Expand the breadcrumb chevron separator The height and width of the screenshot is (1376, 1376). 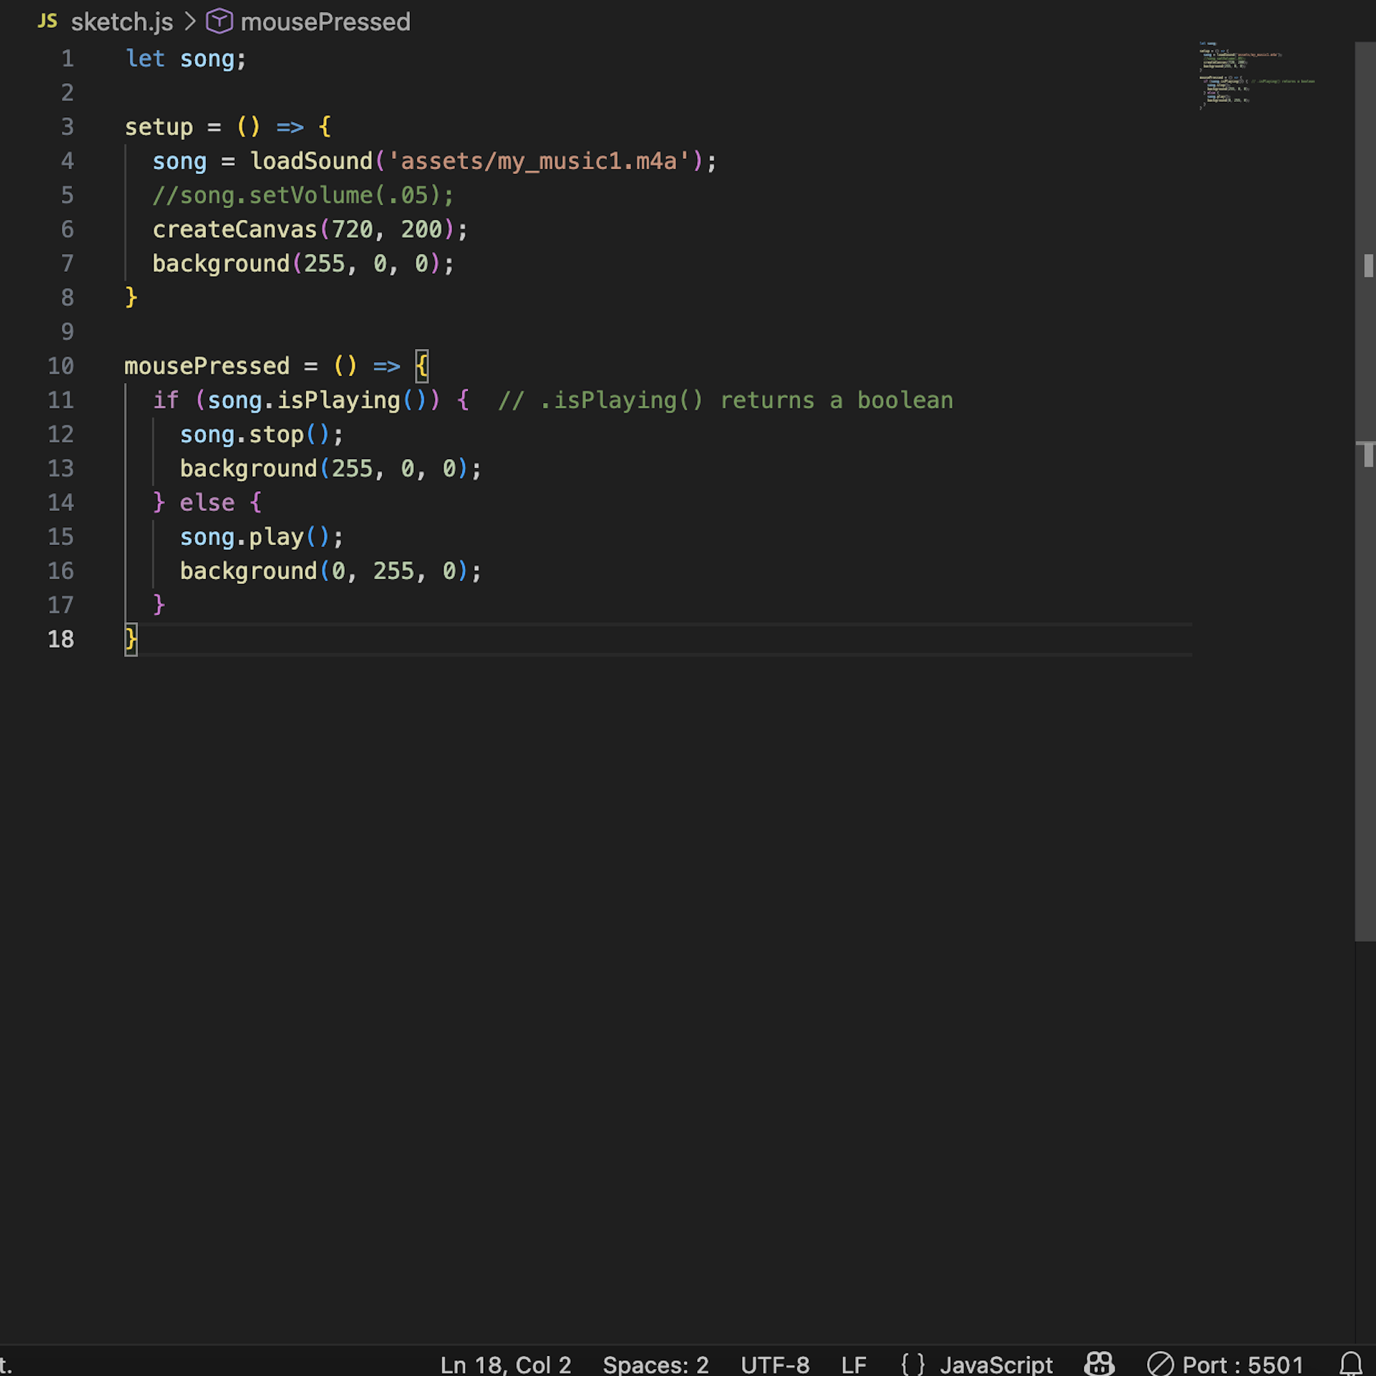coord(189,21)
